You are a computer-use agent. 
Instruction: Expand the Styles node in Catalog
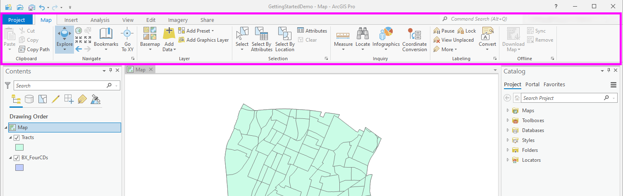508,140
